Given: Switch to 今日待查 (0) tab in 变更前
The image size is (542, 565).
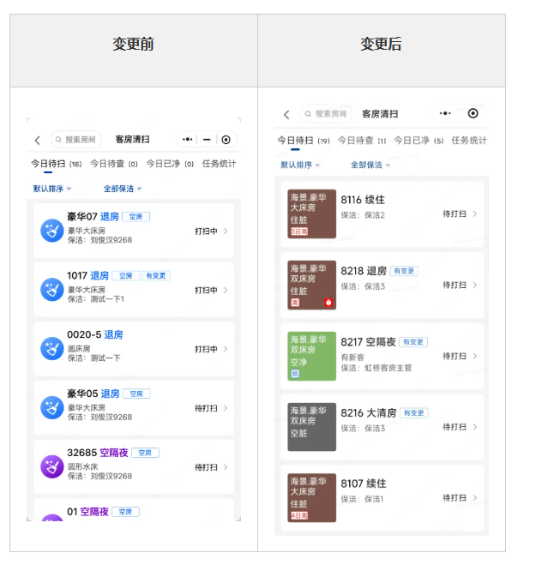Looking at the screenshot, I should pos(113,164).
